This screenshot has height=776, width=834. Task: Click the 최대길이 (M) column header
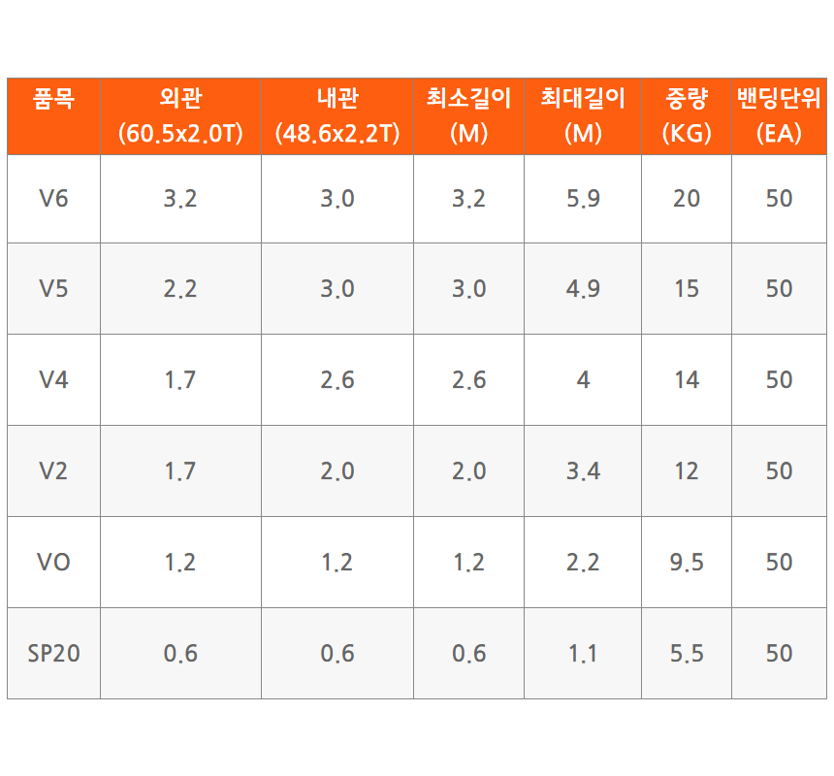click(x=583, y=116)
